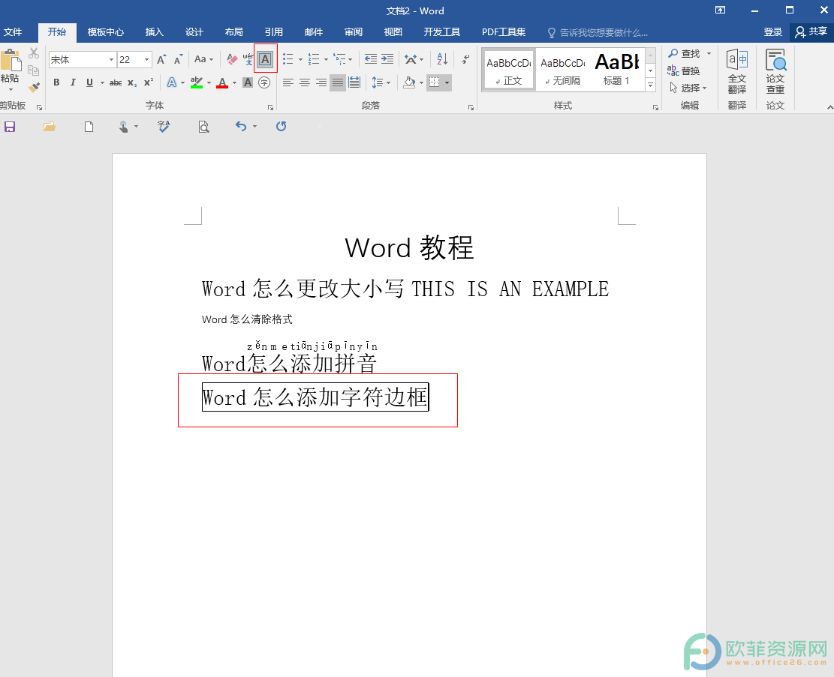834x677 pixels.
Task: Toggle Italic formatting
Action: [73, 82]
